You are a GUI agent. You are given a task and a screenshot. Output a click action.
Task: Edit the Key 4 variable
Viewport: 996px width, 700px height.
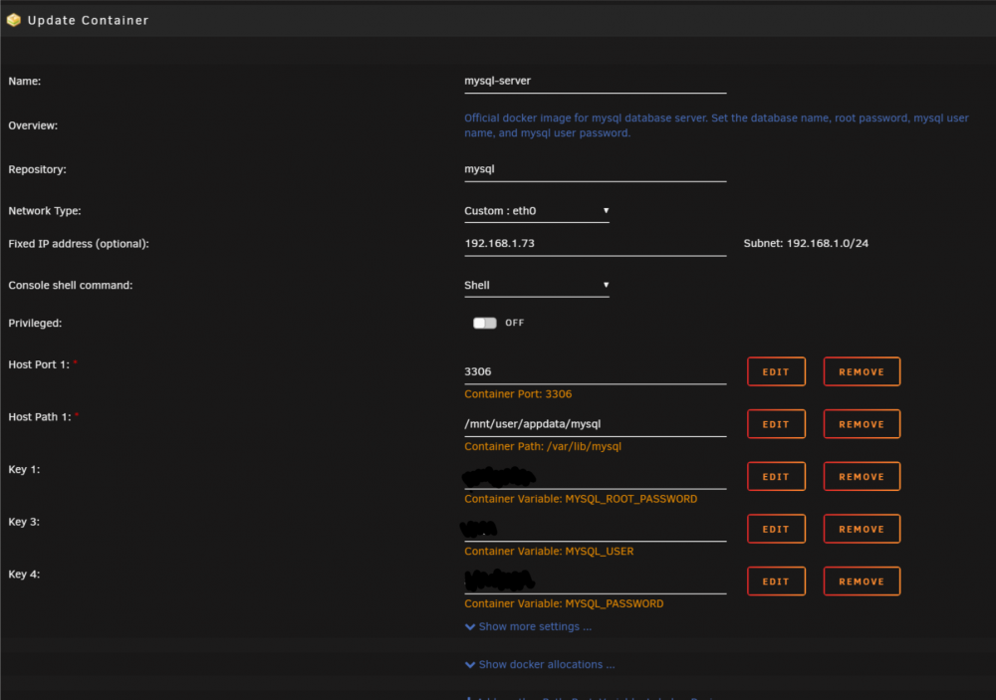[x=776, y=582]
